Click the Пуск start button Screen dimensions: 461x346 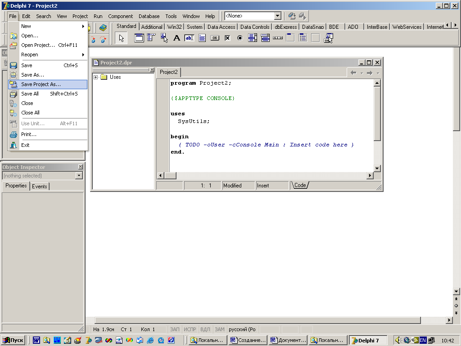pos(13,341)
